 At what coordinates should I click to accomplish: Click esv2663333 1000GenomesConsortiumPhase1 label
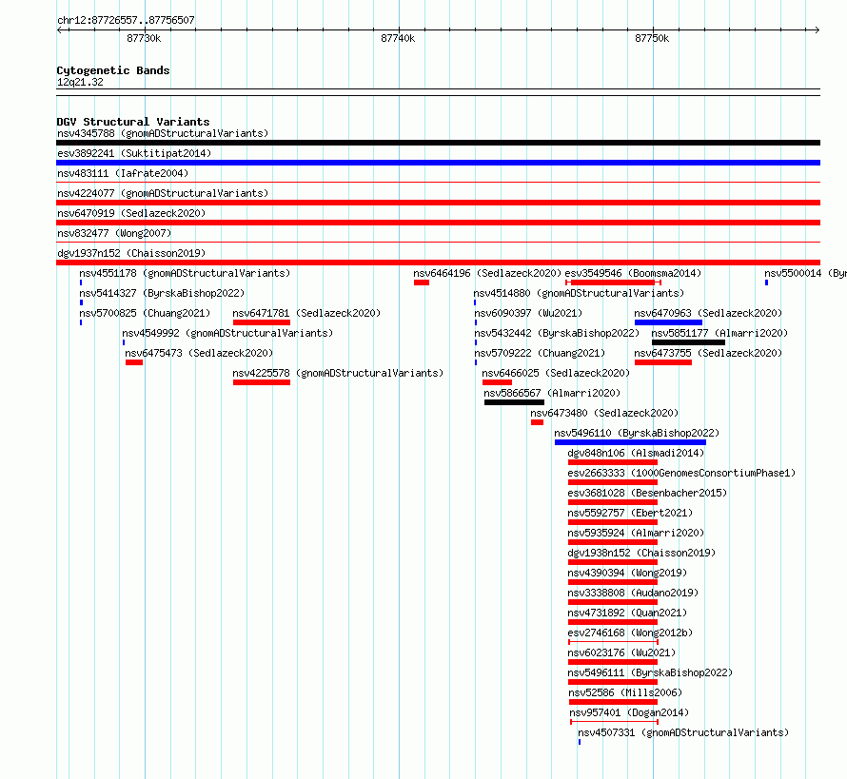pyautogui.click(x=681, y=473)
